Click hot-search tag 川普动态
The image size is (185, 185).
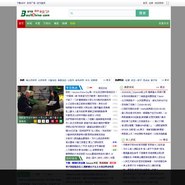tap(52, 80)
